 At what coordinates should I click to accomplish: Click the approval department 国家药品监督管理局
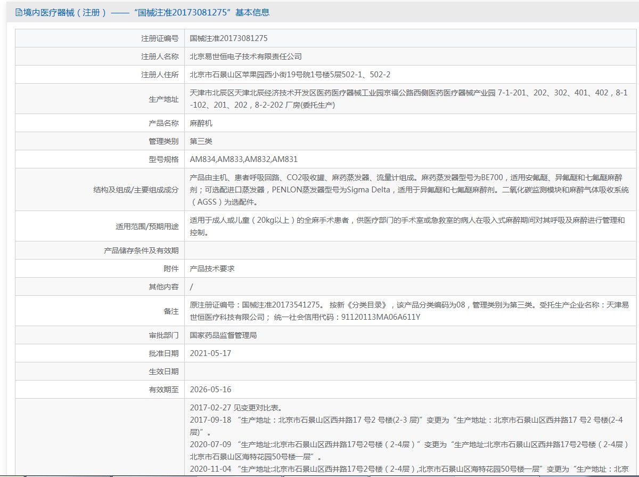coord(223,335)
